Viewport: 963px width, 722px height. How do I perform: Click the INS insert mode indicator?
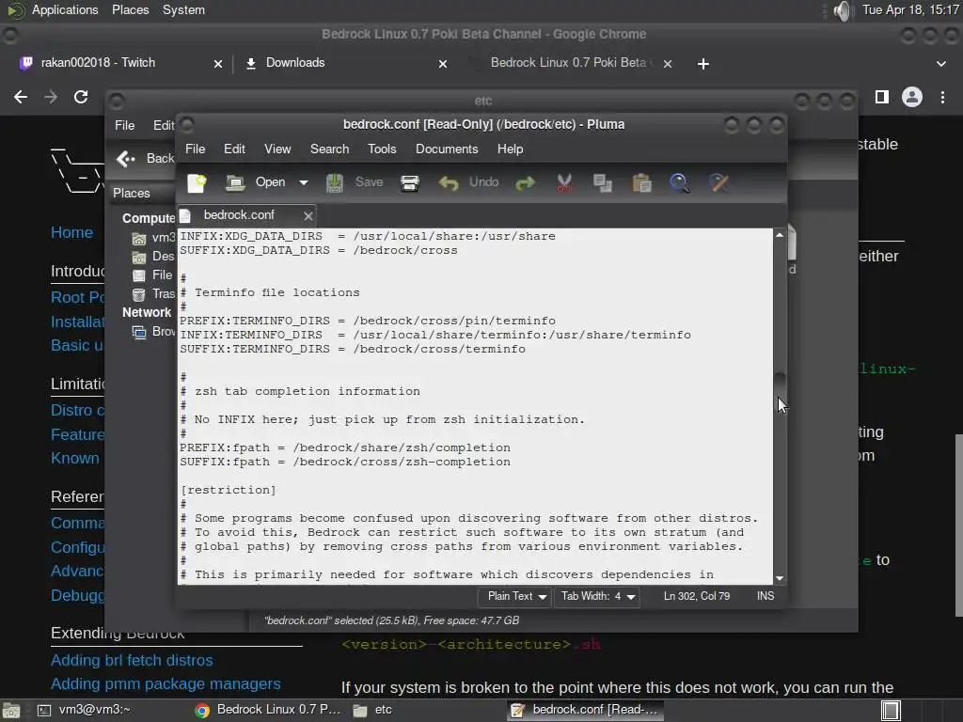tap(766, 596)
